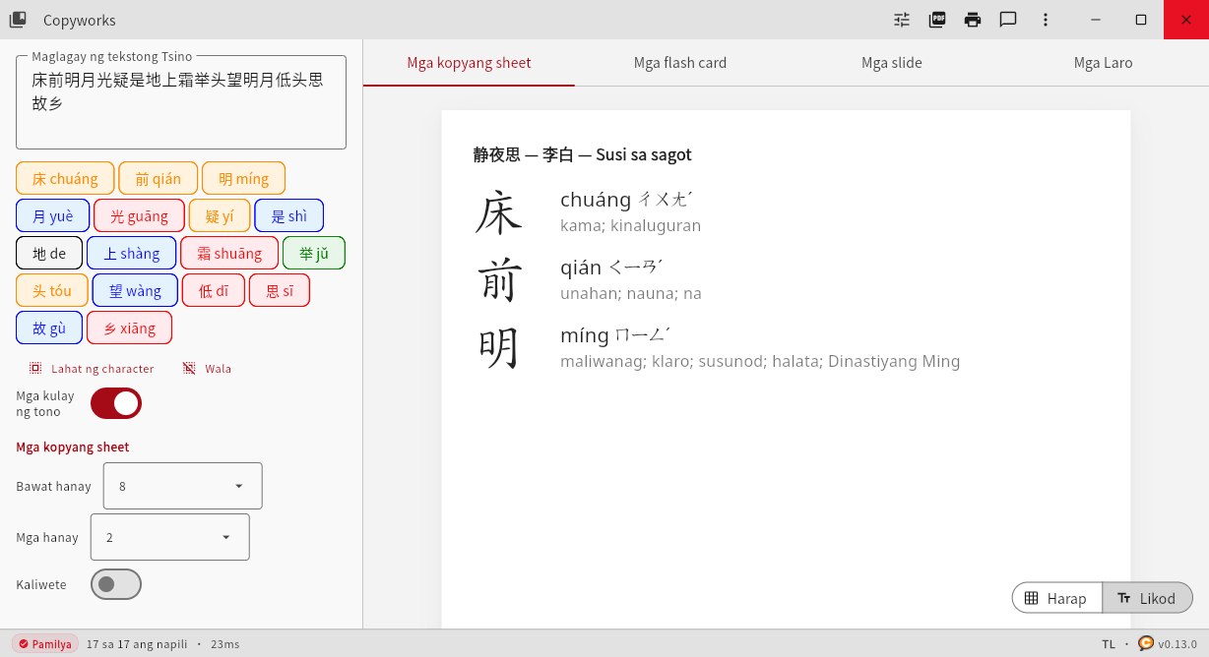This screenshot has width=1209, height=657.
Task: Export to PDF using the PDF icon
Action: tap(937, 20)
